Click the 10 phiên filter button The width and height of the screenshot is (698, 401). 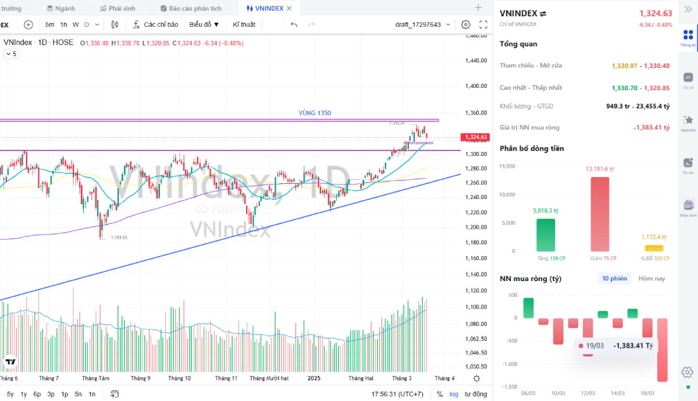tap(615, 278)
